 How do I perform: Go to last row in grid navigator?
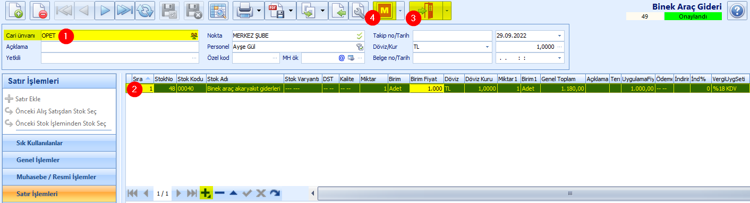point(192,193)
